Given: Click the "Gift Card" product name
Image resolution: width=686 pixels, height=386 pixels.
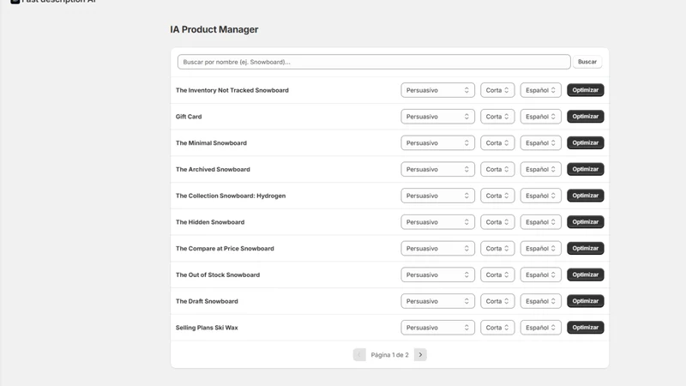Looking at the screenshot, I should point(189,117).
